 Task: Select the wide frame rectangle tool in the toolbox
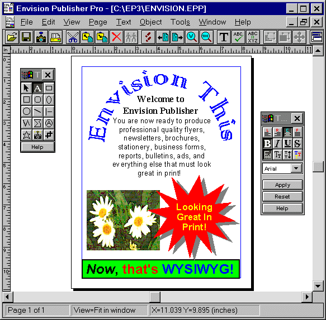[49, 88]
